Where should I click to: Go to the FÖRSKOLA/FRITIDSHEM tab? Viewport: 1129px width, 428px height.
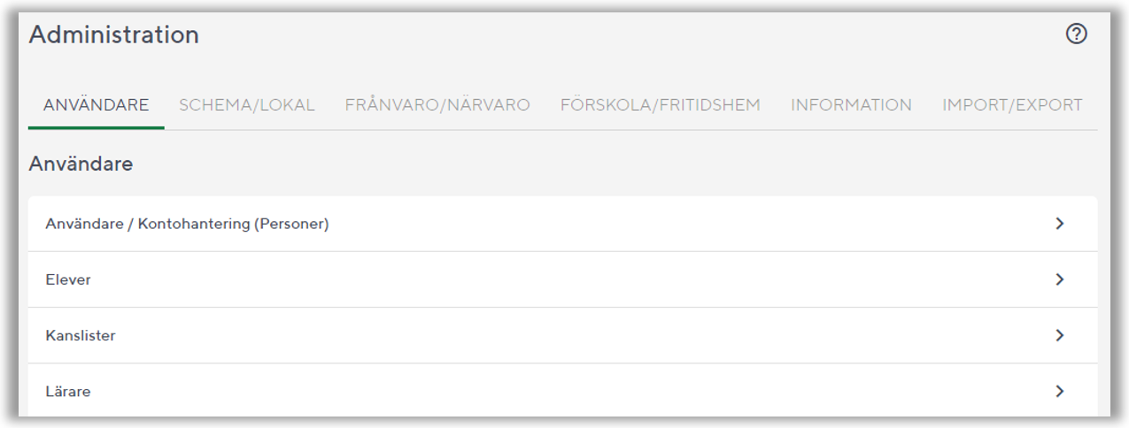point(660,105)
